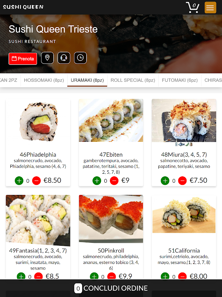The width and height of the screenshot is (222, 297).
Task: View opening hours clock icon
Action: point(80,58)
